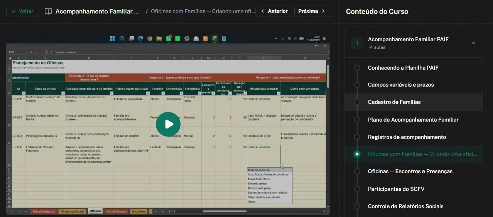Click the lesson title in the top breadcrumb
The width and height of the screenshot is (493, 217).
[203, 11]
